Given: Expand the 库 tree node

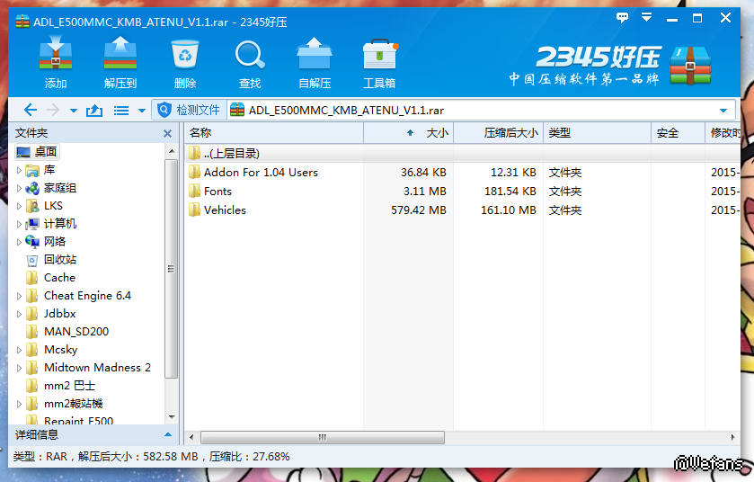Looking at the screenshot, I should tap(19, 170).
